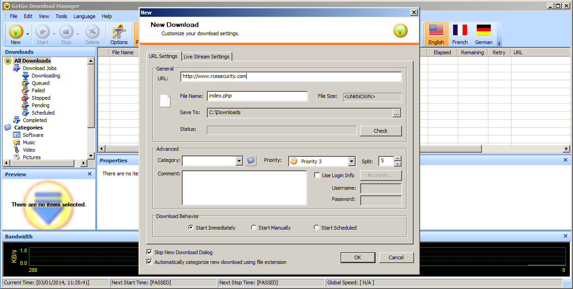Image resolution: width=573 pixels, height=289 pixels.
Task: Select the Download Jobs tree node
Action: (x=40, y=68)
